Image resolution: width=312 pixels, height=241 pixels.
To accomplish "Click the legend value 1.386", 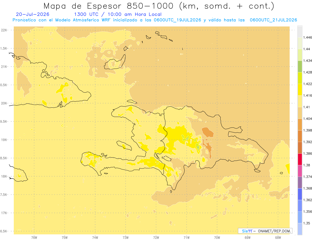I will click(x=308, y=153).
